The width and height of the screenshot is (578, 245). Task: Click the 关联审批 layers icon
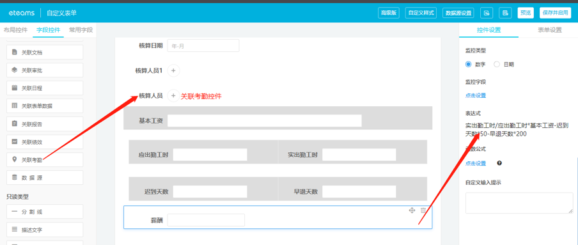(14, 70)
